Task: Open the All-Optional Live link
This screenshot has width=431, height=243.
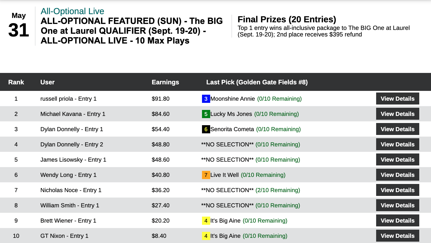Action: [x=72, y=11]
